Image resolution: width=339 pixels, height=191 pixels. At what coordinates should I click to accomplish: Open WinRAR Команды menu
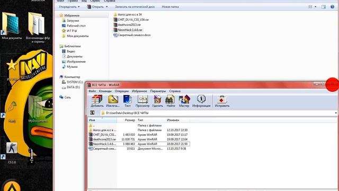tap(105, 91)
